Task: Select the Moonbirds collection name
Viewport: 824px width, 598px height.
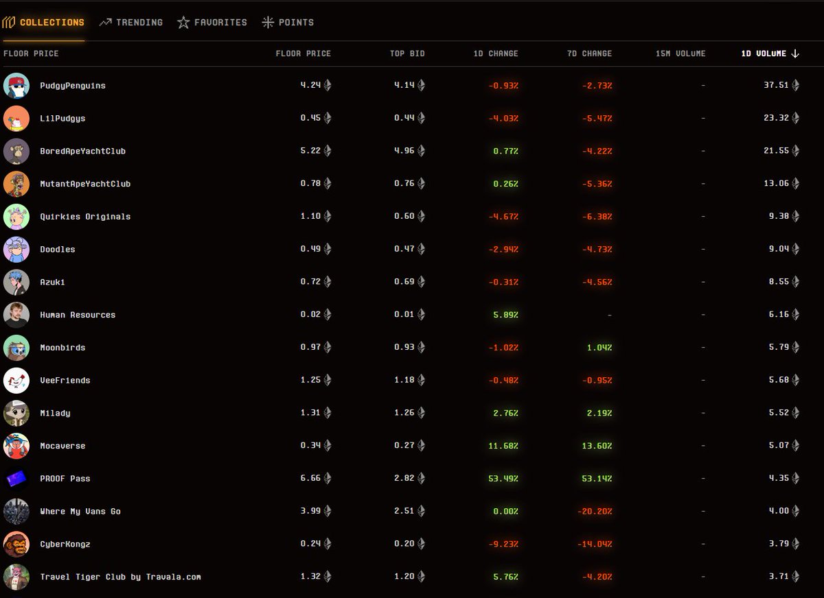Action: [62, 348]
